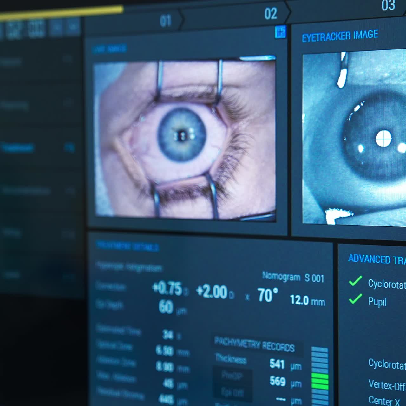The width and height of the screenshot is (406, 406).
Task: Click the Center X row
Action: coord(384,401)
